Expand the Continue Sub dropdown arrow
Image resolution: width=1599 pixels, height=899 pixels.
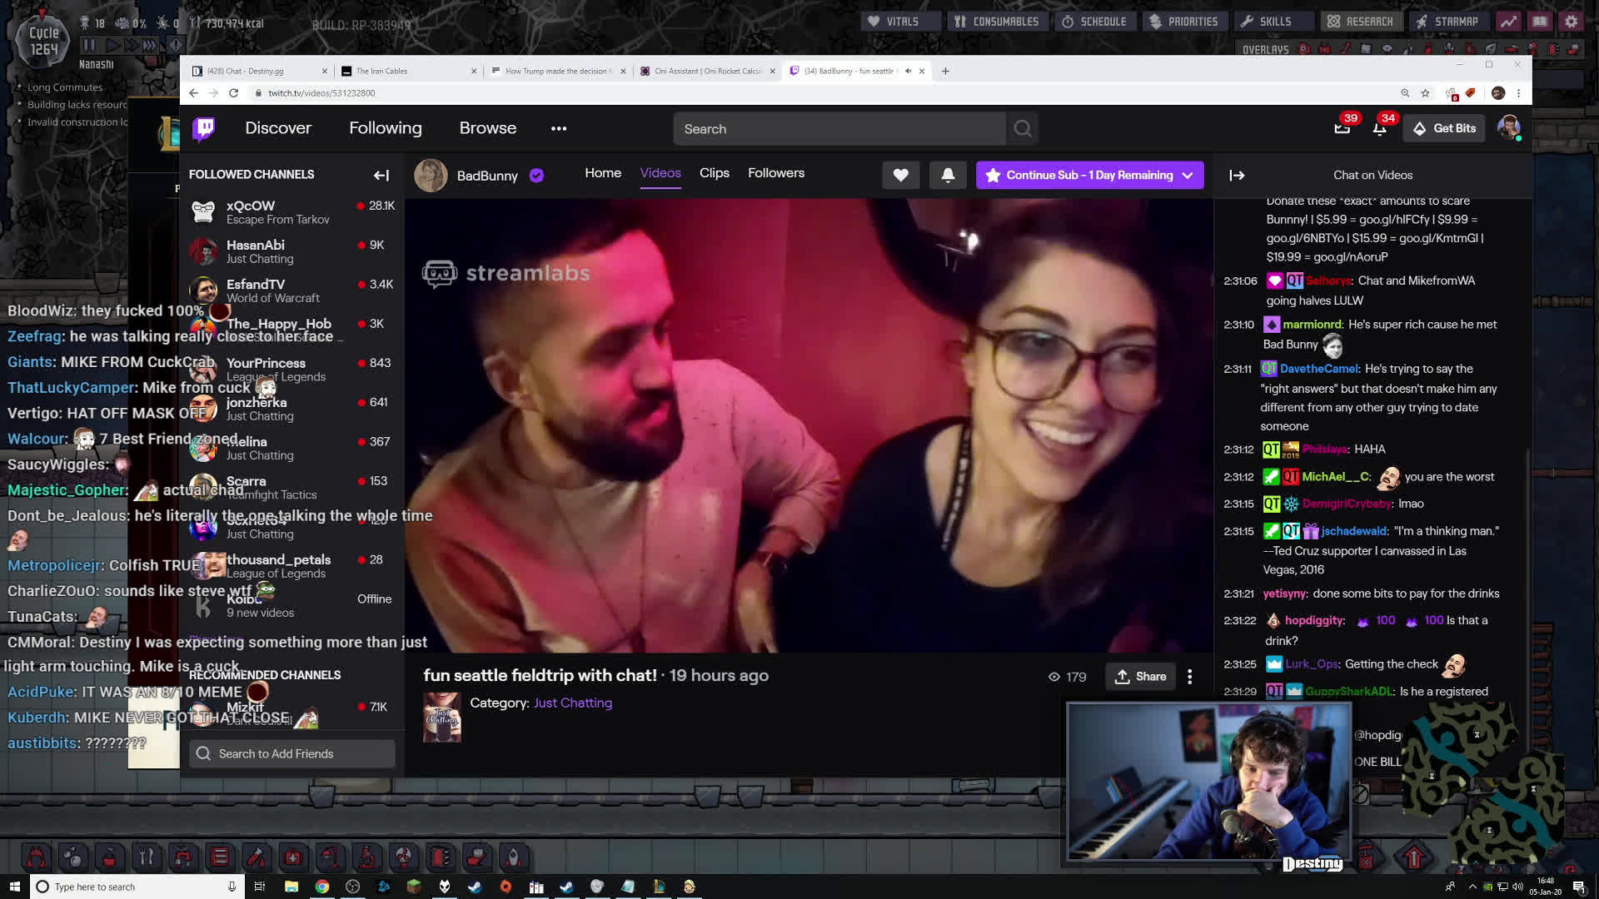1188,175
